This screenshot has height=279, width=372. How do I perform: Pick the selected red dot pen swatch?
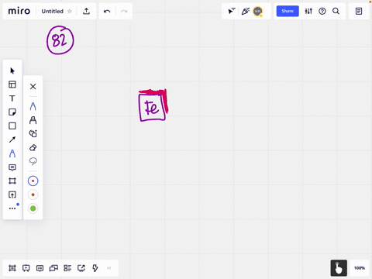33,181
